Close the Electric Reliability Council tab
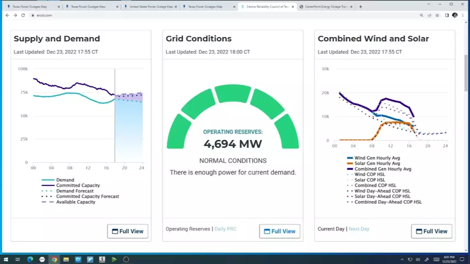Screen dimensions: 470x264 tap(293, 7)
